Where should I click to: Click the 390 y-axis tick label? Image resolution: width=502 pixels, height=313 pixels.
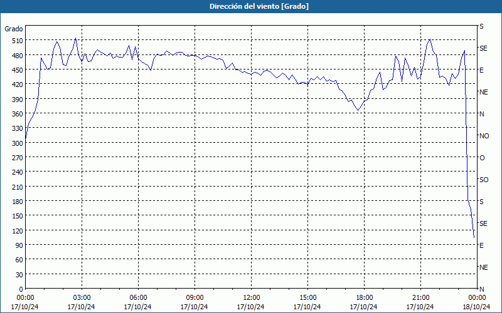18,100
